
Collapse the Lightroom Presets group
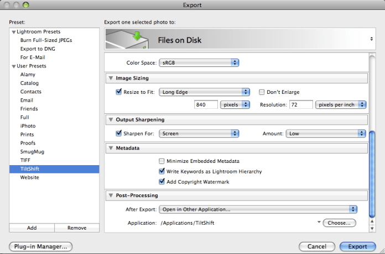[x=14, y=32]
